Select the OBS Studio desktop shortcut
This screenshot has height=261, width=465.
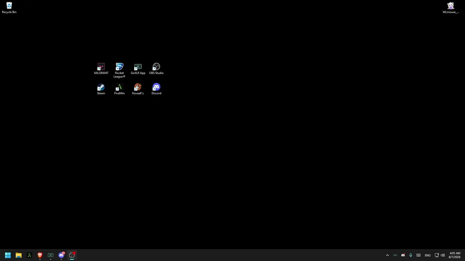156,69
